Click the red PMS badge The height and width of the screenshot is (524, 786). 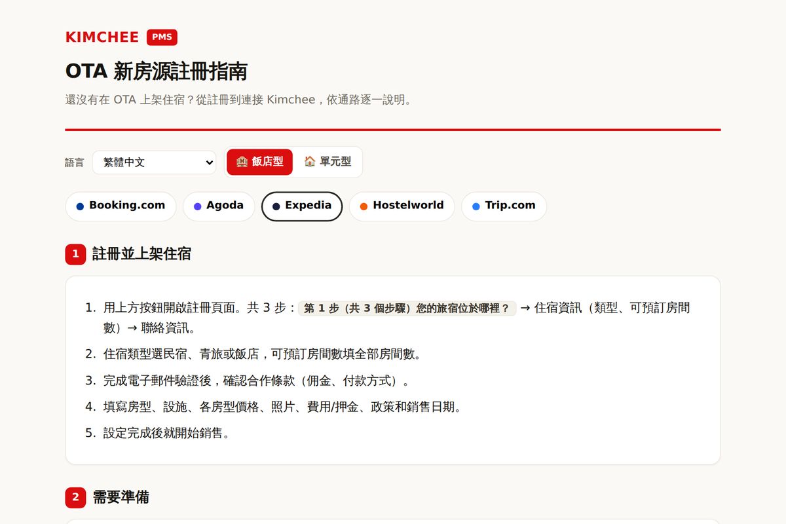pyautogui.click(x=162, y=37)
